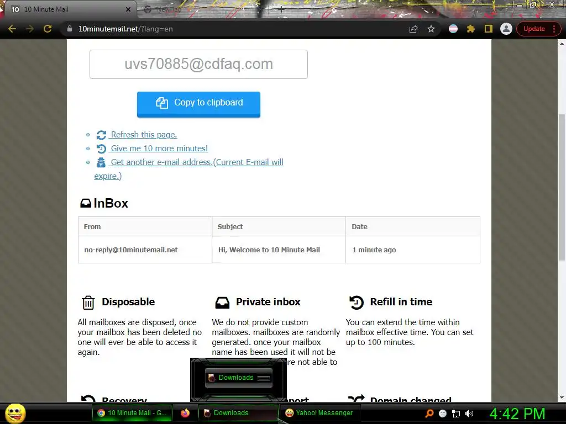Image resolution: width=566 pixels, height=424 pixels.
Task: Click the Refill in time heading
Action: (x=401, y=302)
